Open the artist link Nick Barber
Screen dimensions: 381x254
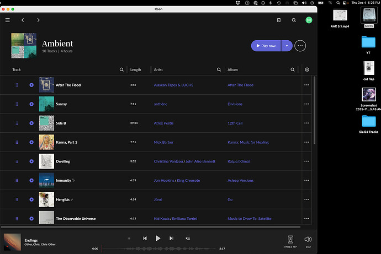click(x=163, y=142)
